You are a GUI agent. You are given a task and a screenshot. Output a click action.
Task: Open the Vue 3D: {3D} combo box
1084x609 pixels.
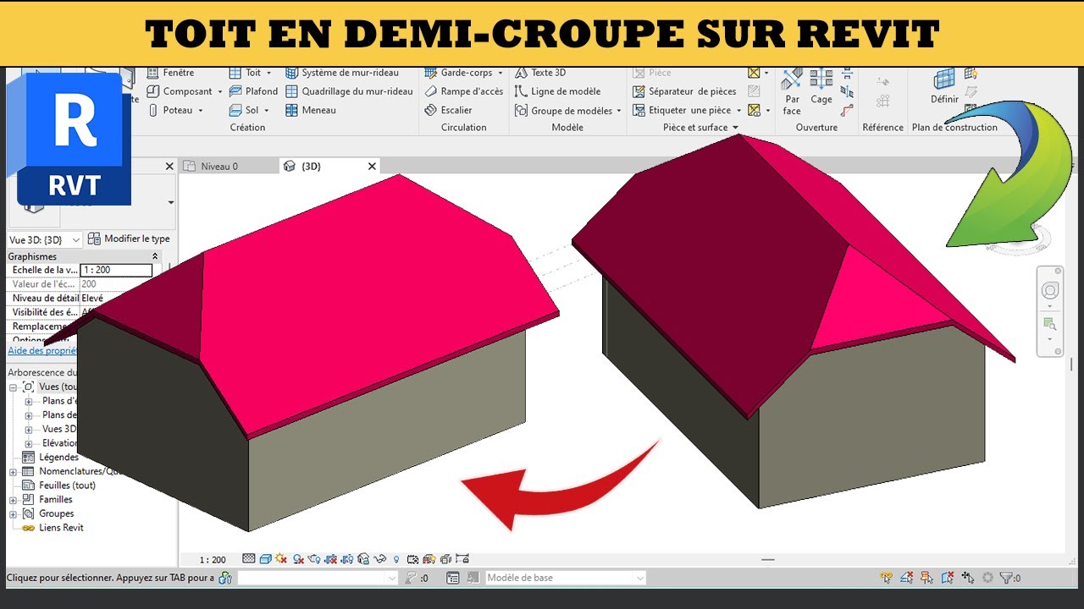(45, 240)
